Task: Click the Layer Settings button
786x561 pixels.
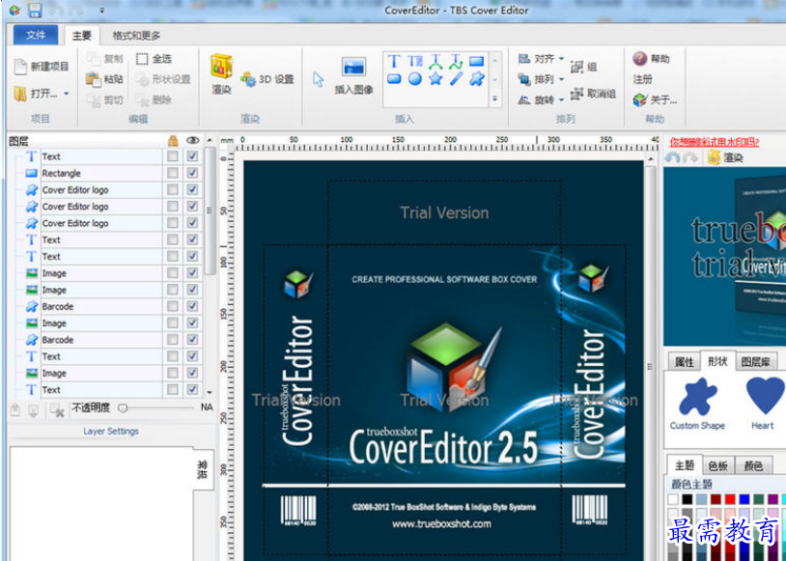Action: [110, 432]
